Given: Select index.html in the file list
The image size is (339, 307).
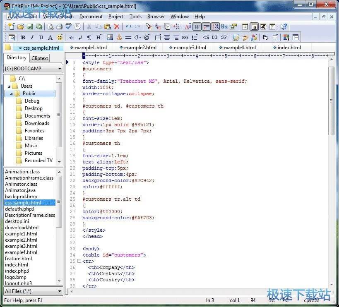Looking at the screenshot, I should tap(17, 265).
